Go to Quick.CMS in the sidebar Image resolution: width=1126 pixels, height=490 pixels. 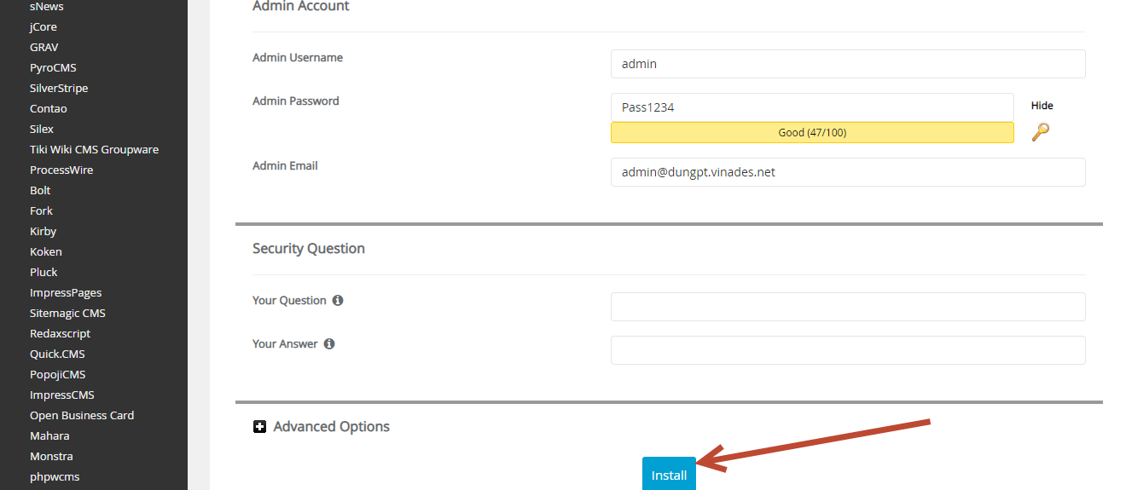pos(57,355)
